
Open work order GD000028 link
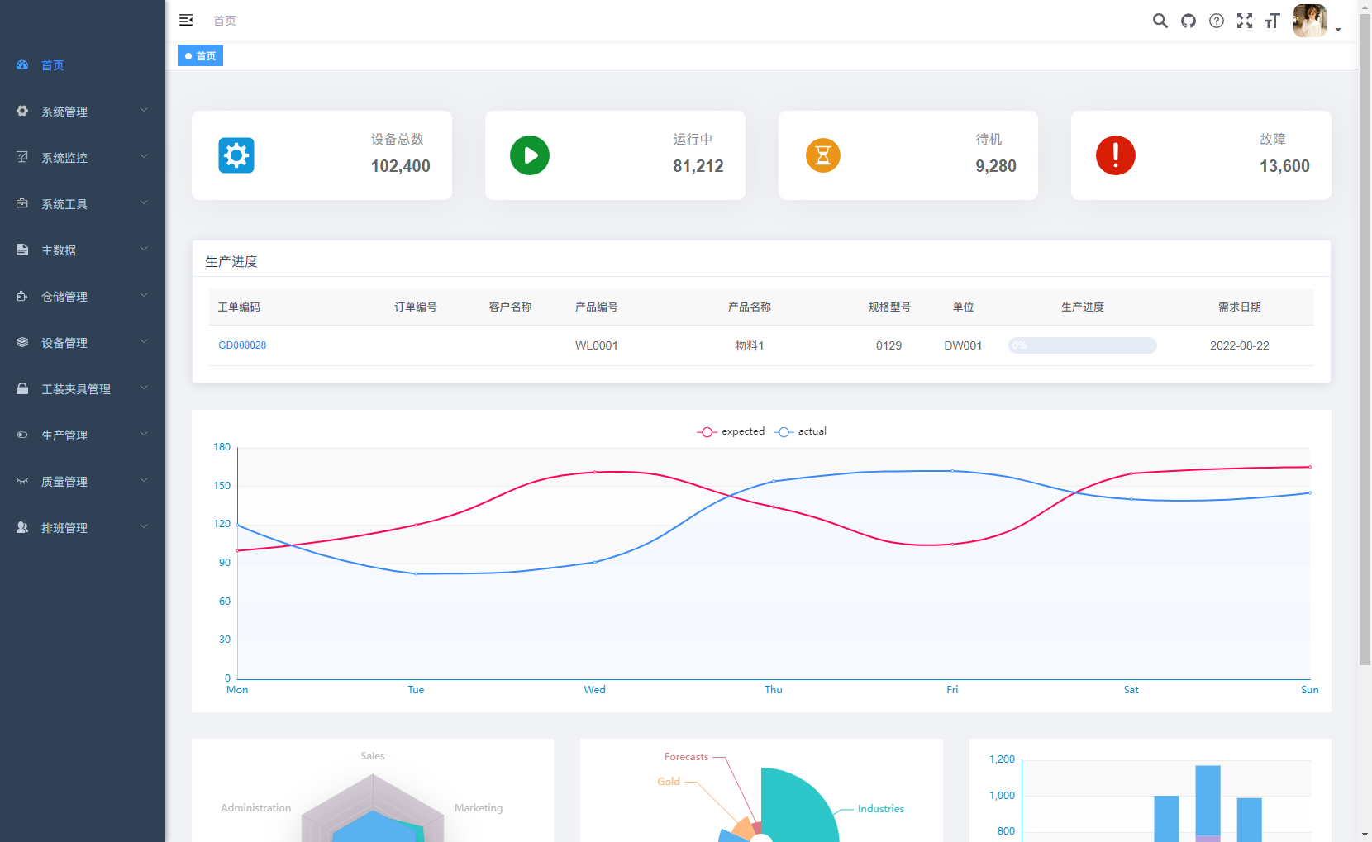pyautogui.click(x=242, y=345)
